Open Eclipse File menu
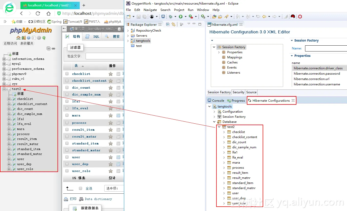 129,10
